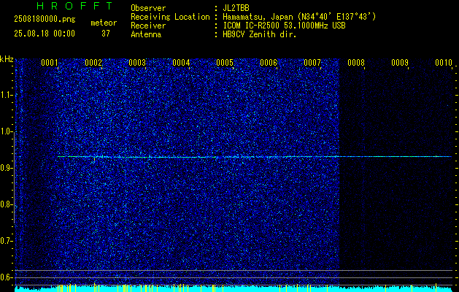The image size is (459, 292).
Task: Click the 0007 time marker
Action: 312,63
